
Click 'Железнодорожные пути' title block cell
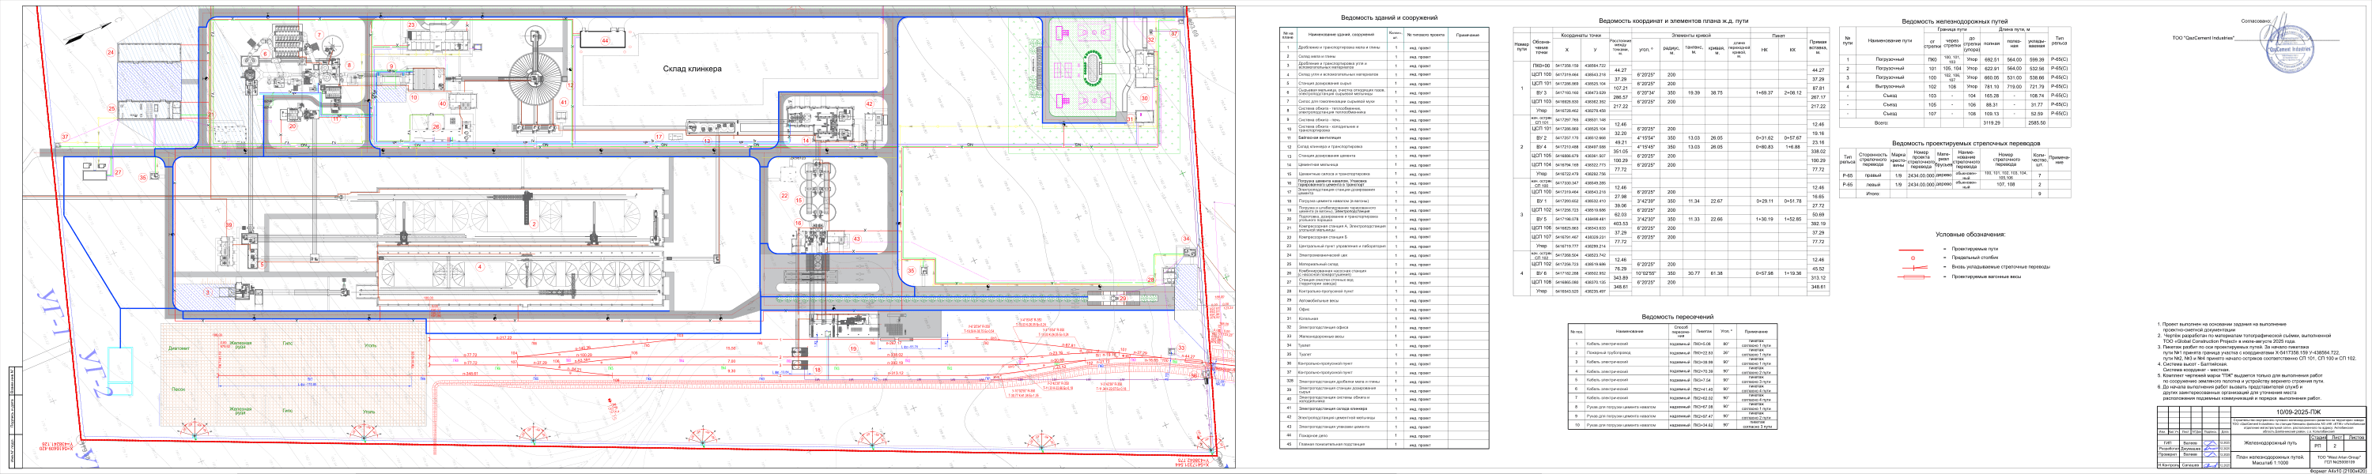[x=2272, y=442]
